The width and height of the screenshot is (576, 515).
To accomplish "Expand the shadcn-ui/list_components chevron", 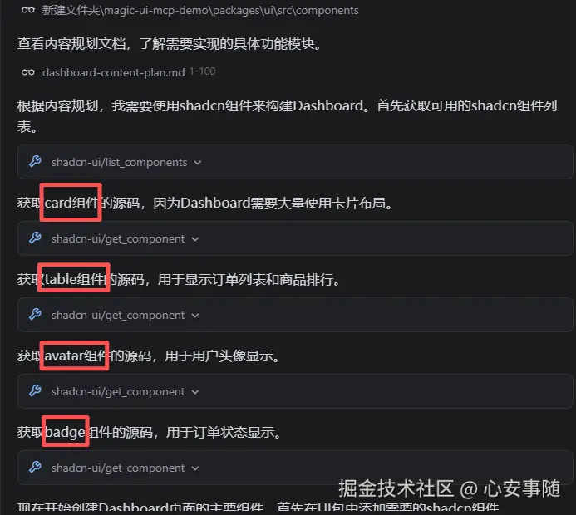I will (198, 163).
